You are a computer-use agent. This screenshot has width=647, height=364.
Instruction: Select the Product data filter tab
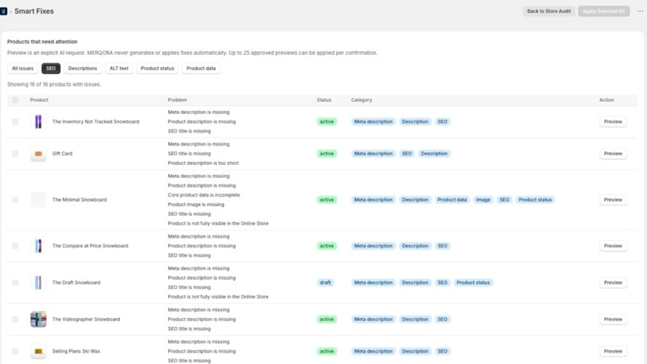click(x=201, y=69)
